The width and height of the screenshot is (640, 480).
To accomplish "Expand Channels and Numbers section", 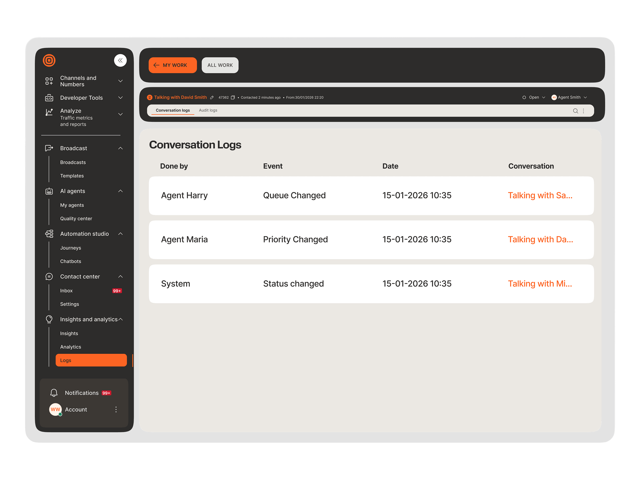I will click(x=120, y=81).
